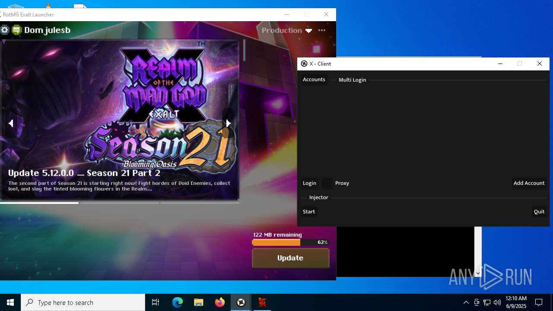This screenshot has height=311, width=553.
Task: Minimize the RotMG Exalt Launcher window
Action: click(x=286, y=14)
